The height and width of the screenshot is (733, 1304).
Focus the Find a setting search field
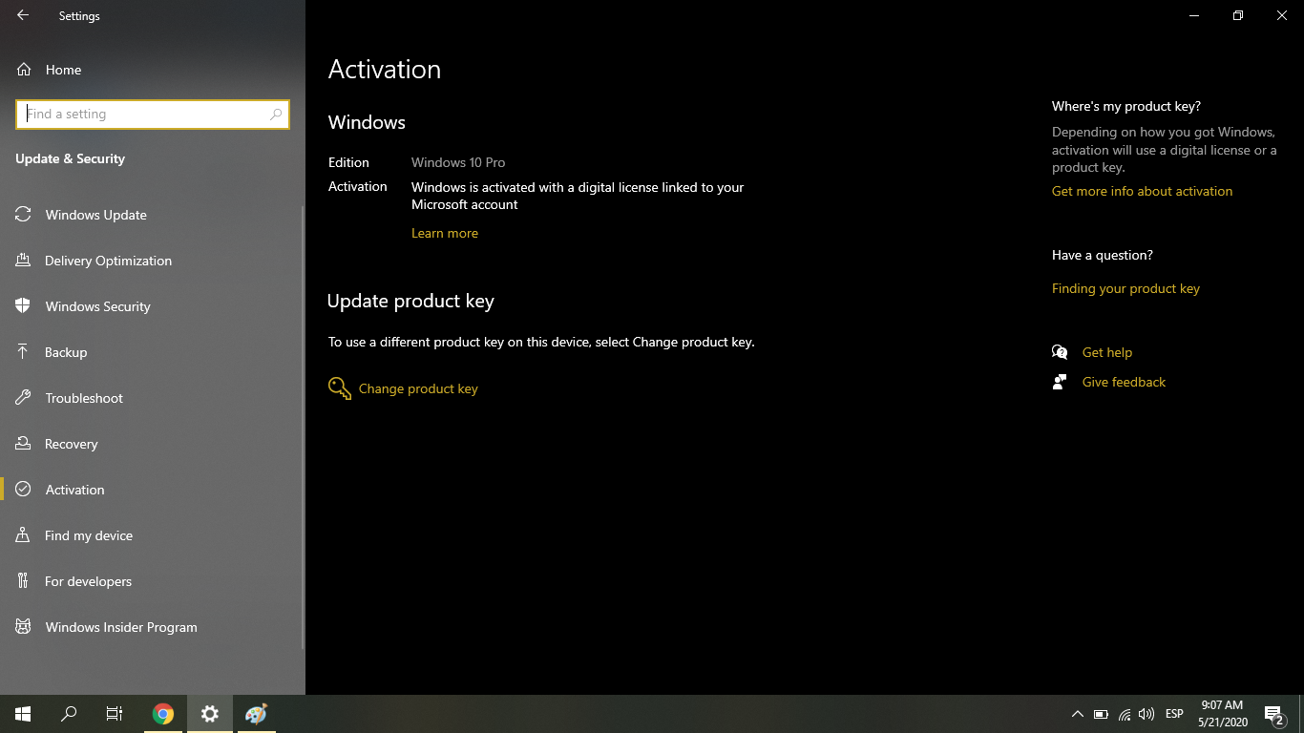[x=153, y=114]
